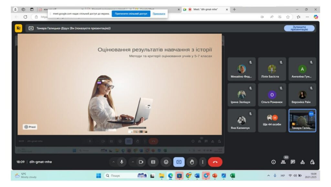331x187 pixels.
Task: Open host controls lock icon
Action: (x=312, y=162)
